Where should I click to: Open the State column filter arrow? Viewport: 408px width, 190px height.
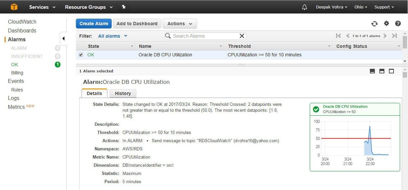click(132, 46)
